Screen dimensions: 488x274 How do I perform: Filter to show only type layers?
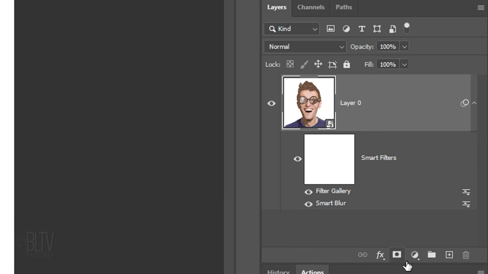point(362,29)
